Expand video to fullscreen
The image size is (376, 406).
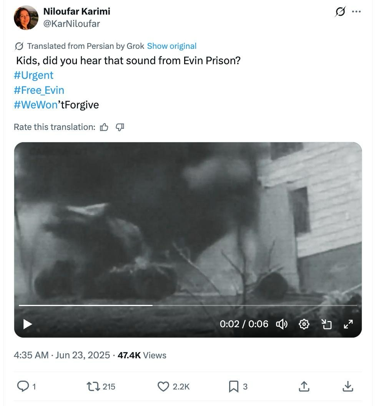(x=348, y=324)
